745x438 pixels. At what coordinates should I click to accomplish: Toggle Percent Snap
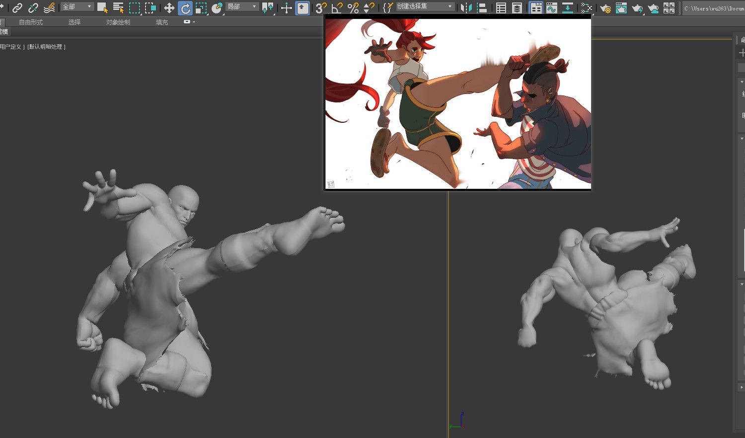click(x=353, y=7)
